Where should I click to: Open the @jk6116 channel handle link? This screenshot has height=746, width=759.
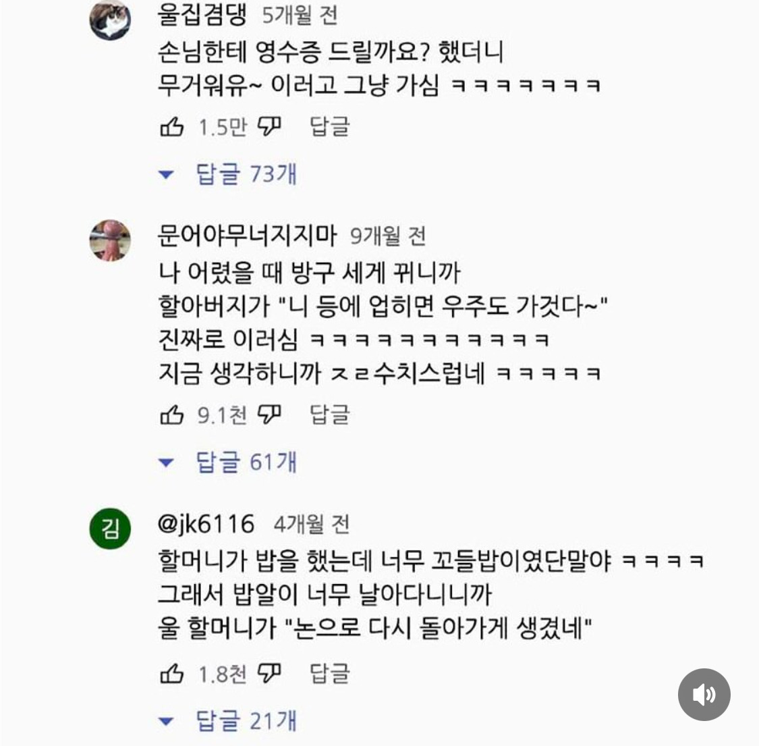[x=206, y=524]
